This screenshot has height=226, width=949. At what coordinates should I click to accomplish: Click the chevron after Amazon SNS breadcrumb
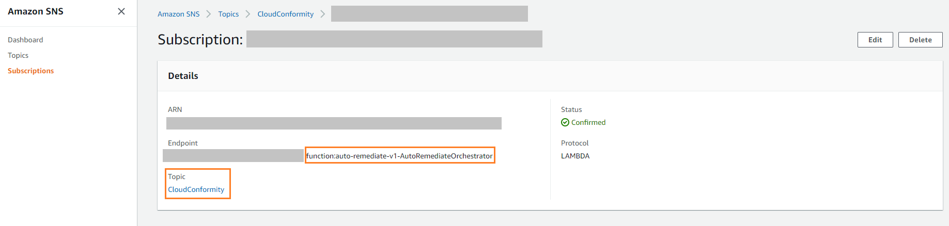(209, 14)
